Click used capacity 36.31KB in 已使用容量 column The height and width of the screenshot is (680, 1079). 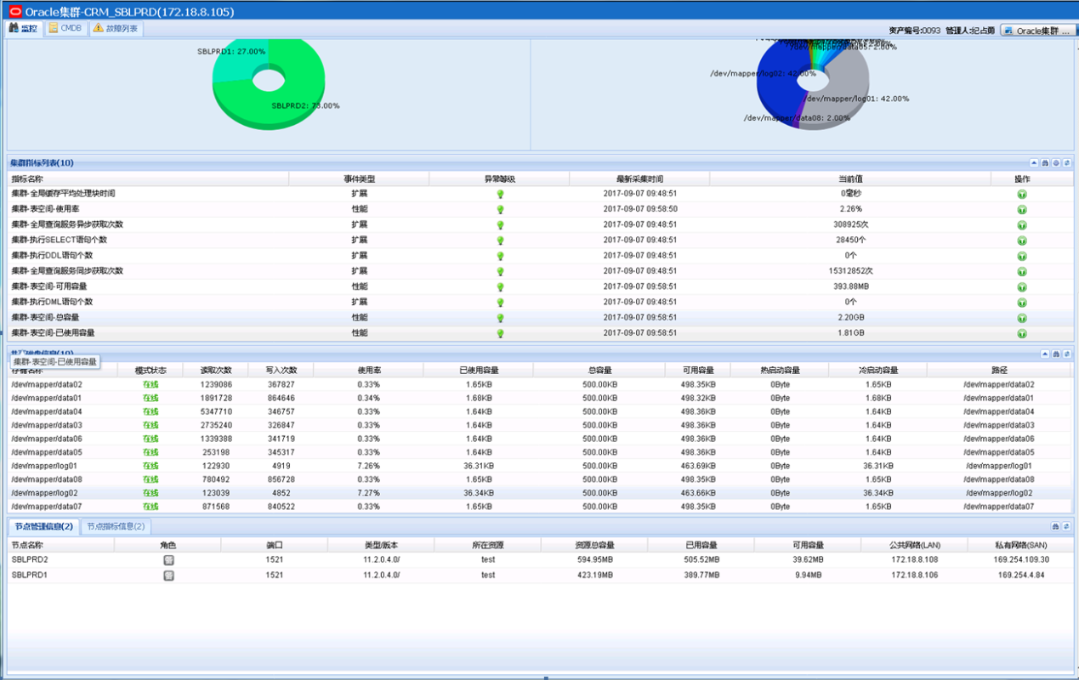pyautogui.click(x=480, y=466)
